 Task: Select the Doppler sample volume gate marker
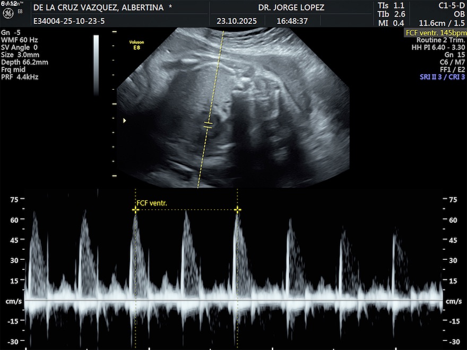[x=208, y=125]
